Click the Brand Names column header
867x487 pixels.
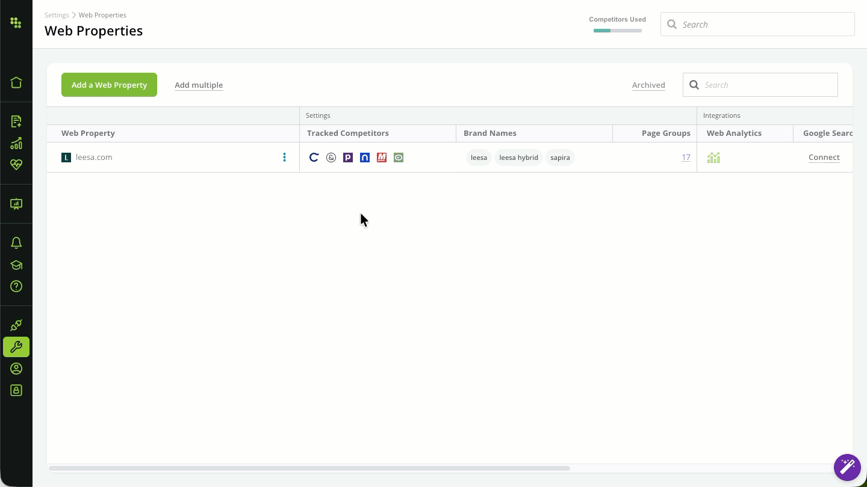tap(490, 133)
